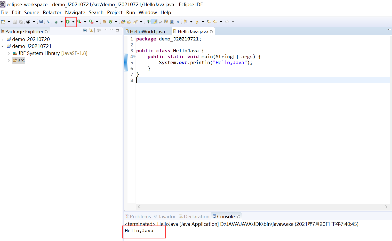This screenshot has height=241, width=392.
Task: Minimize the Package Explorer panel
Action: 111,30
